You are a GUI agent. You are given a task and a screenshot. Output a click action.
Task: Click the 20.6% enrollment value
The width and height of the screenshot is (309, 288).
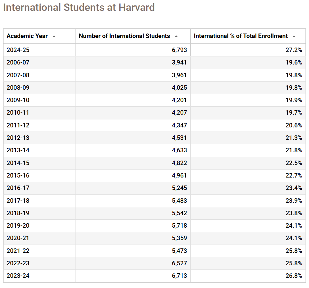click(x=294, y=125)
